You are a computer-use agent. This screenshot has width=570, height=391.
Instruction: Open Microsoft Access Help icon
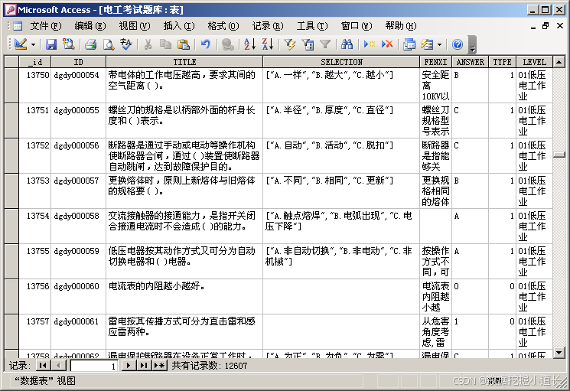click(458, 44)
